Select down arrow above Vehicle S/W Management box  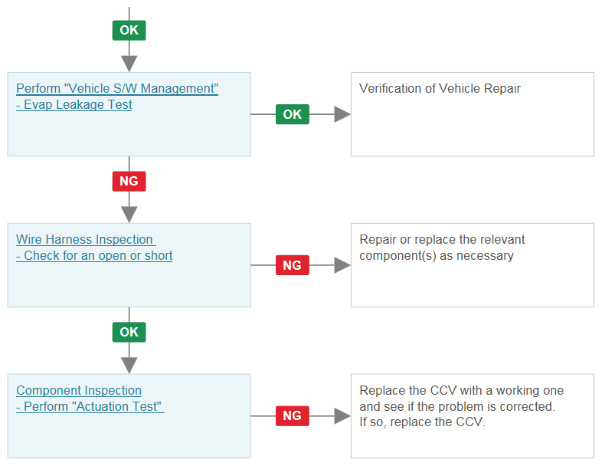[129, 64]
